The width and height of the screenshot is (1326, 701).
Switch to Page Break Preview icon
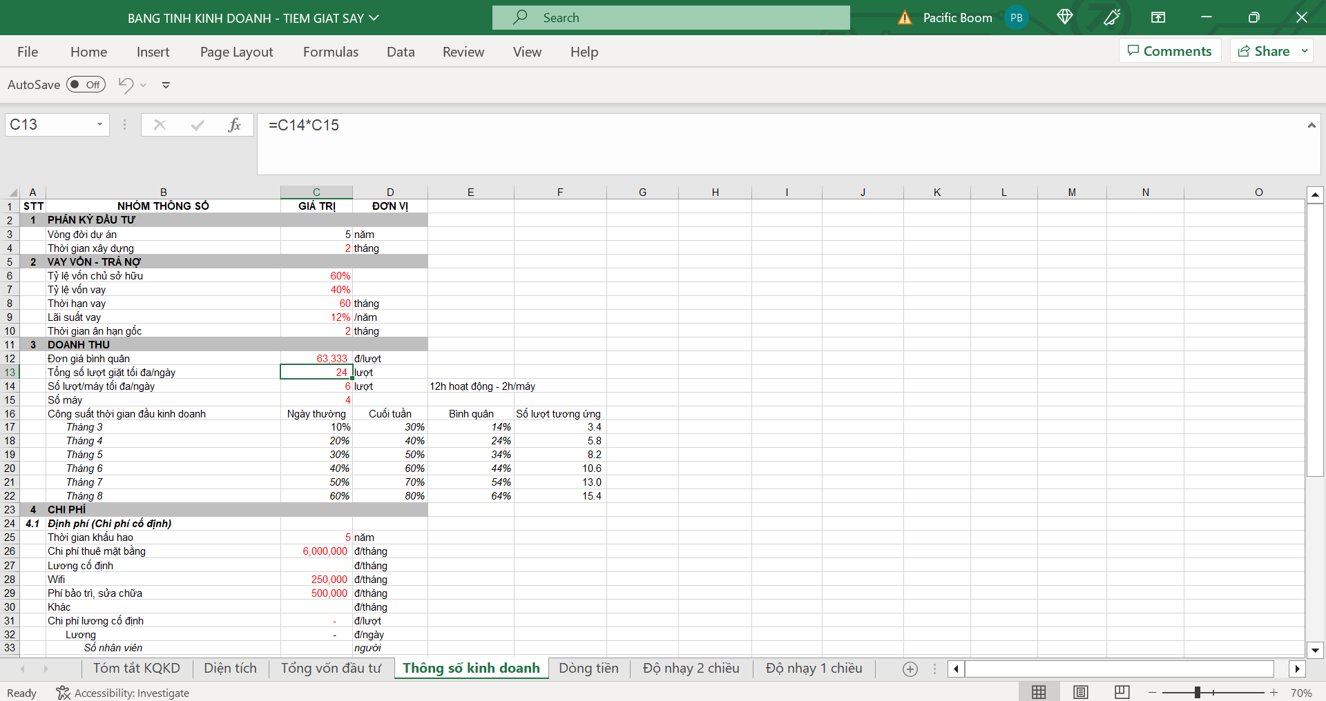(x=1122, y=692)
